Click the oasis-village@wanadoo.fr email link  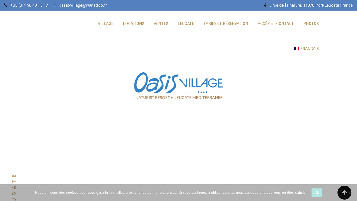[x=83, y=5]
